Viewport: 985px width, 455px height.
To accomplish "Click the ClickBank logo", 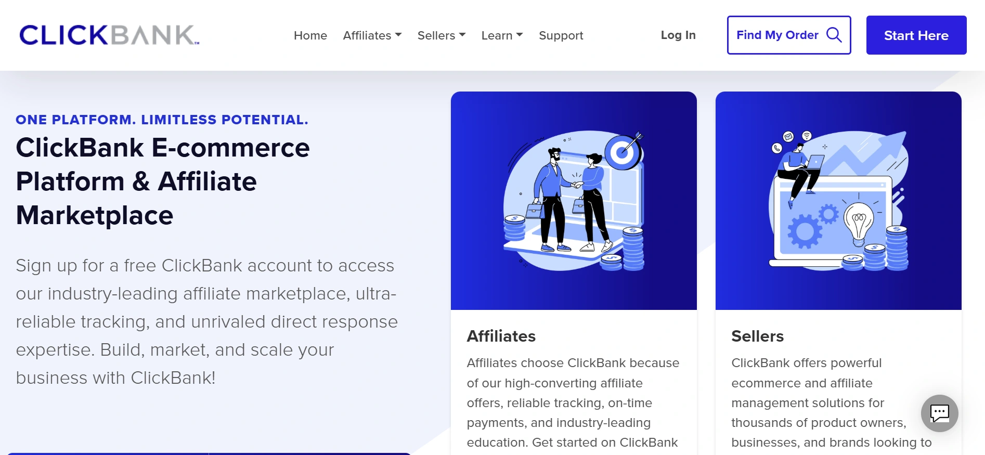I will (109, 35).
